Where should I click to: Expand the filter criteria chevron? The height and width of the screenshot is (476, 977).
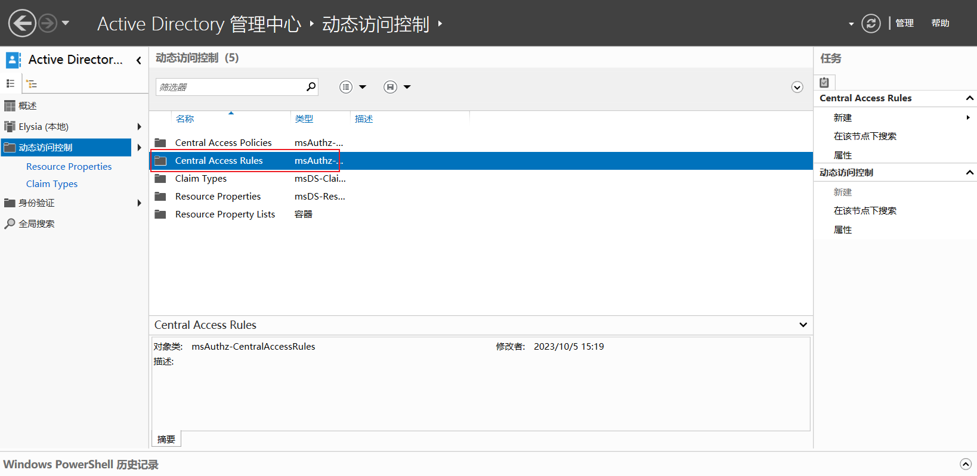pos(797,87)
